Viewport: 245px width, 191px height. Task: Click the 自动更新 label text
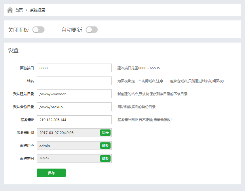pyautogui.click(x=72, y=30)
